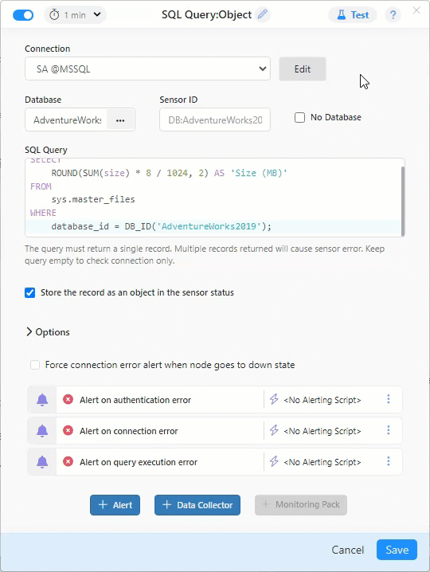Enable Force connection error alert checkbox
430x572 pixels.
(35, 365)
